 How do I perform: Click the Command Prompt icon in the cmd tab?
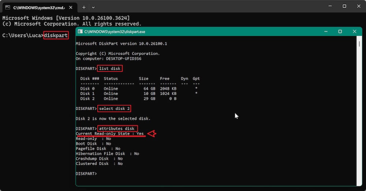coord(7,7)
